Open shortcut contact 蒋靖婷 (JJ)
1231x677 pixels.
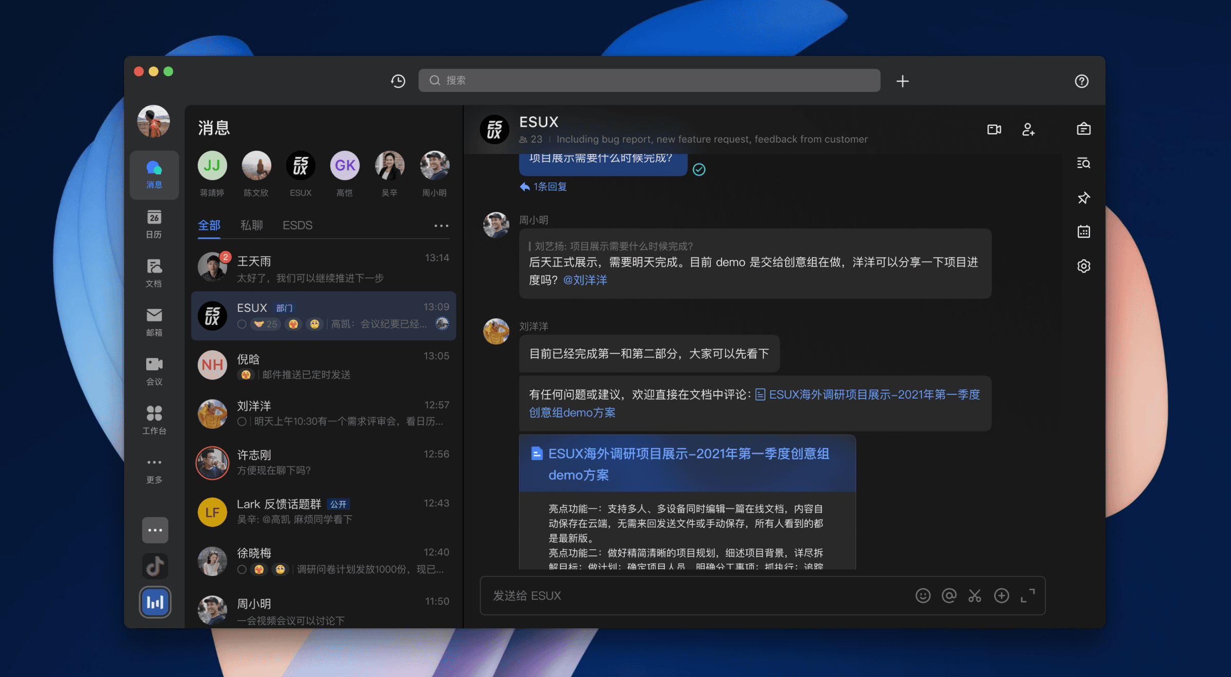click(x=212, y=174)
